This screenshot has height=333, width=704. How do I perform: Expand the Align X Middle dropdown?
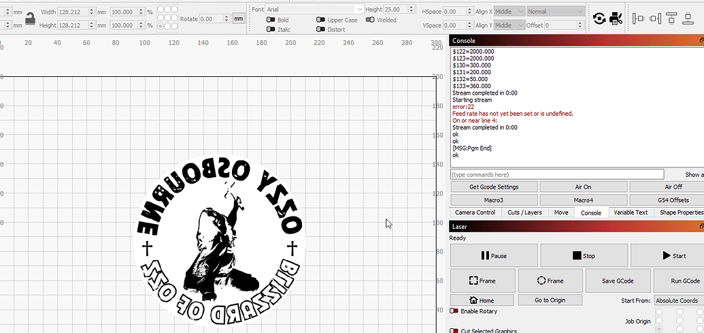click(x=509, y=12)
